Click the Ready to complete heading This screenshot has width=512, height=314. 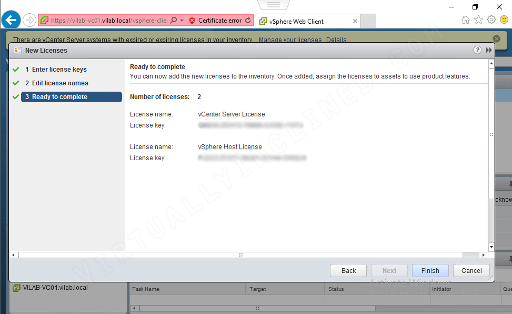pyautogui.click(x=157, y=67)
